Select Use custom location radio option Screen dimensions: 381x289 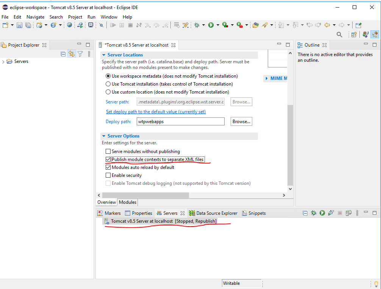click(108, 92)
